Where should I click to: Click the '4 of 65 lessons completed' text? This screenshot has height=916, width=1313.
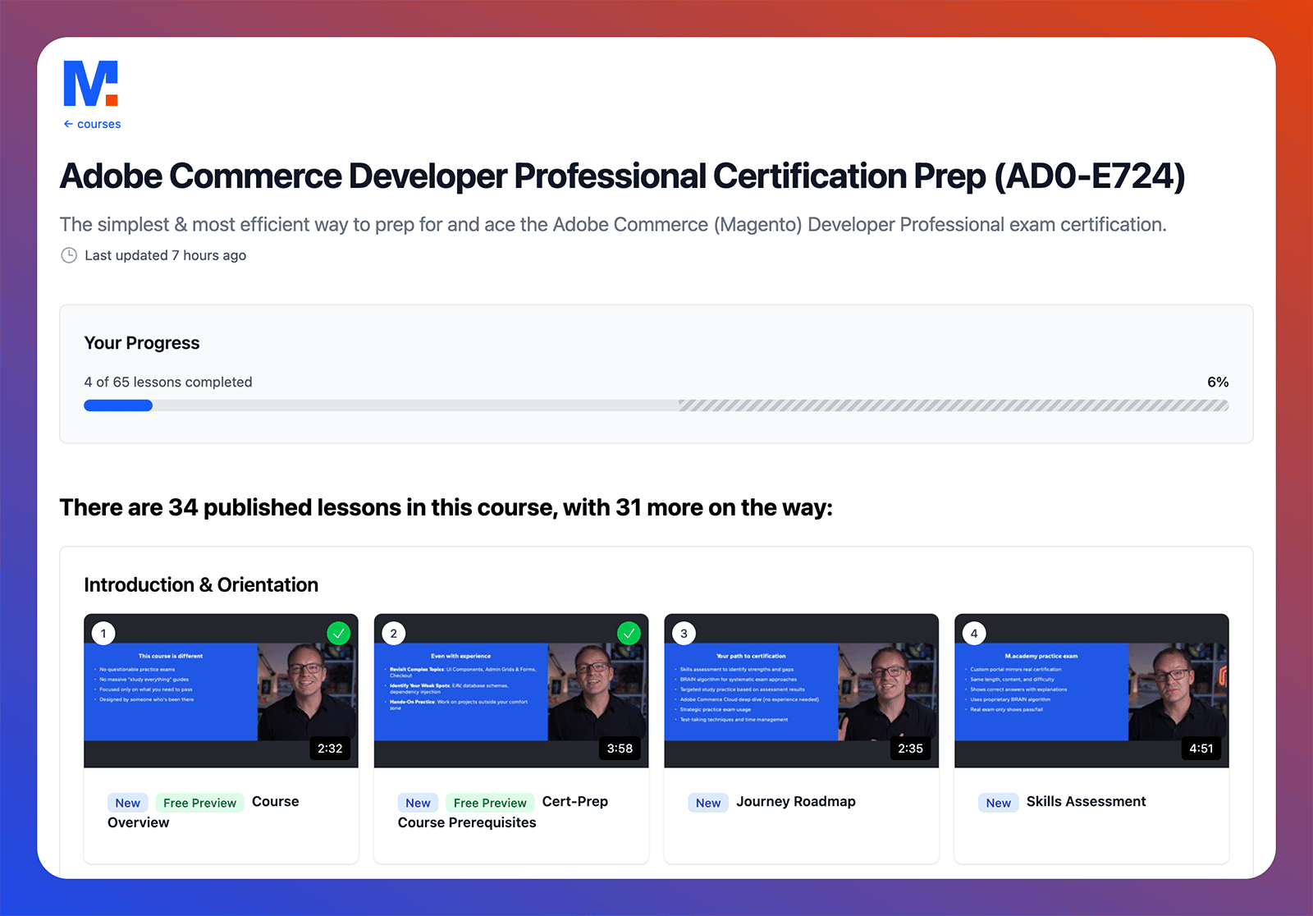click(168, 382)
